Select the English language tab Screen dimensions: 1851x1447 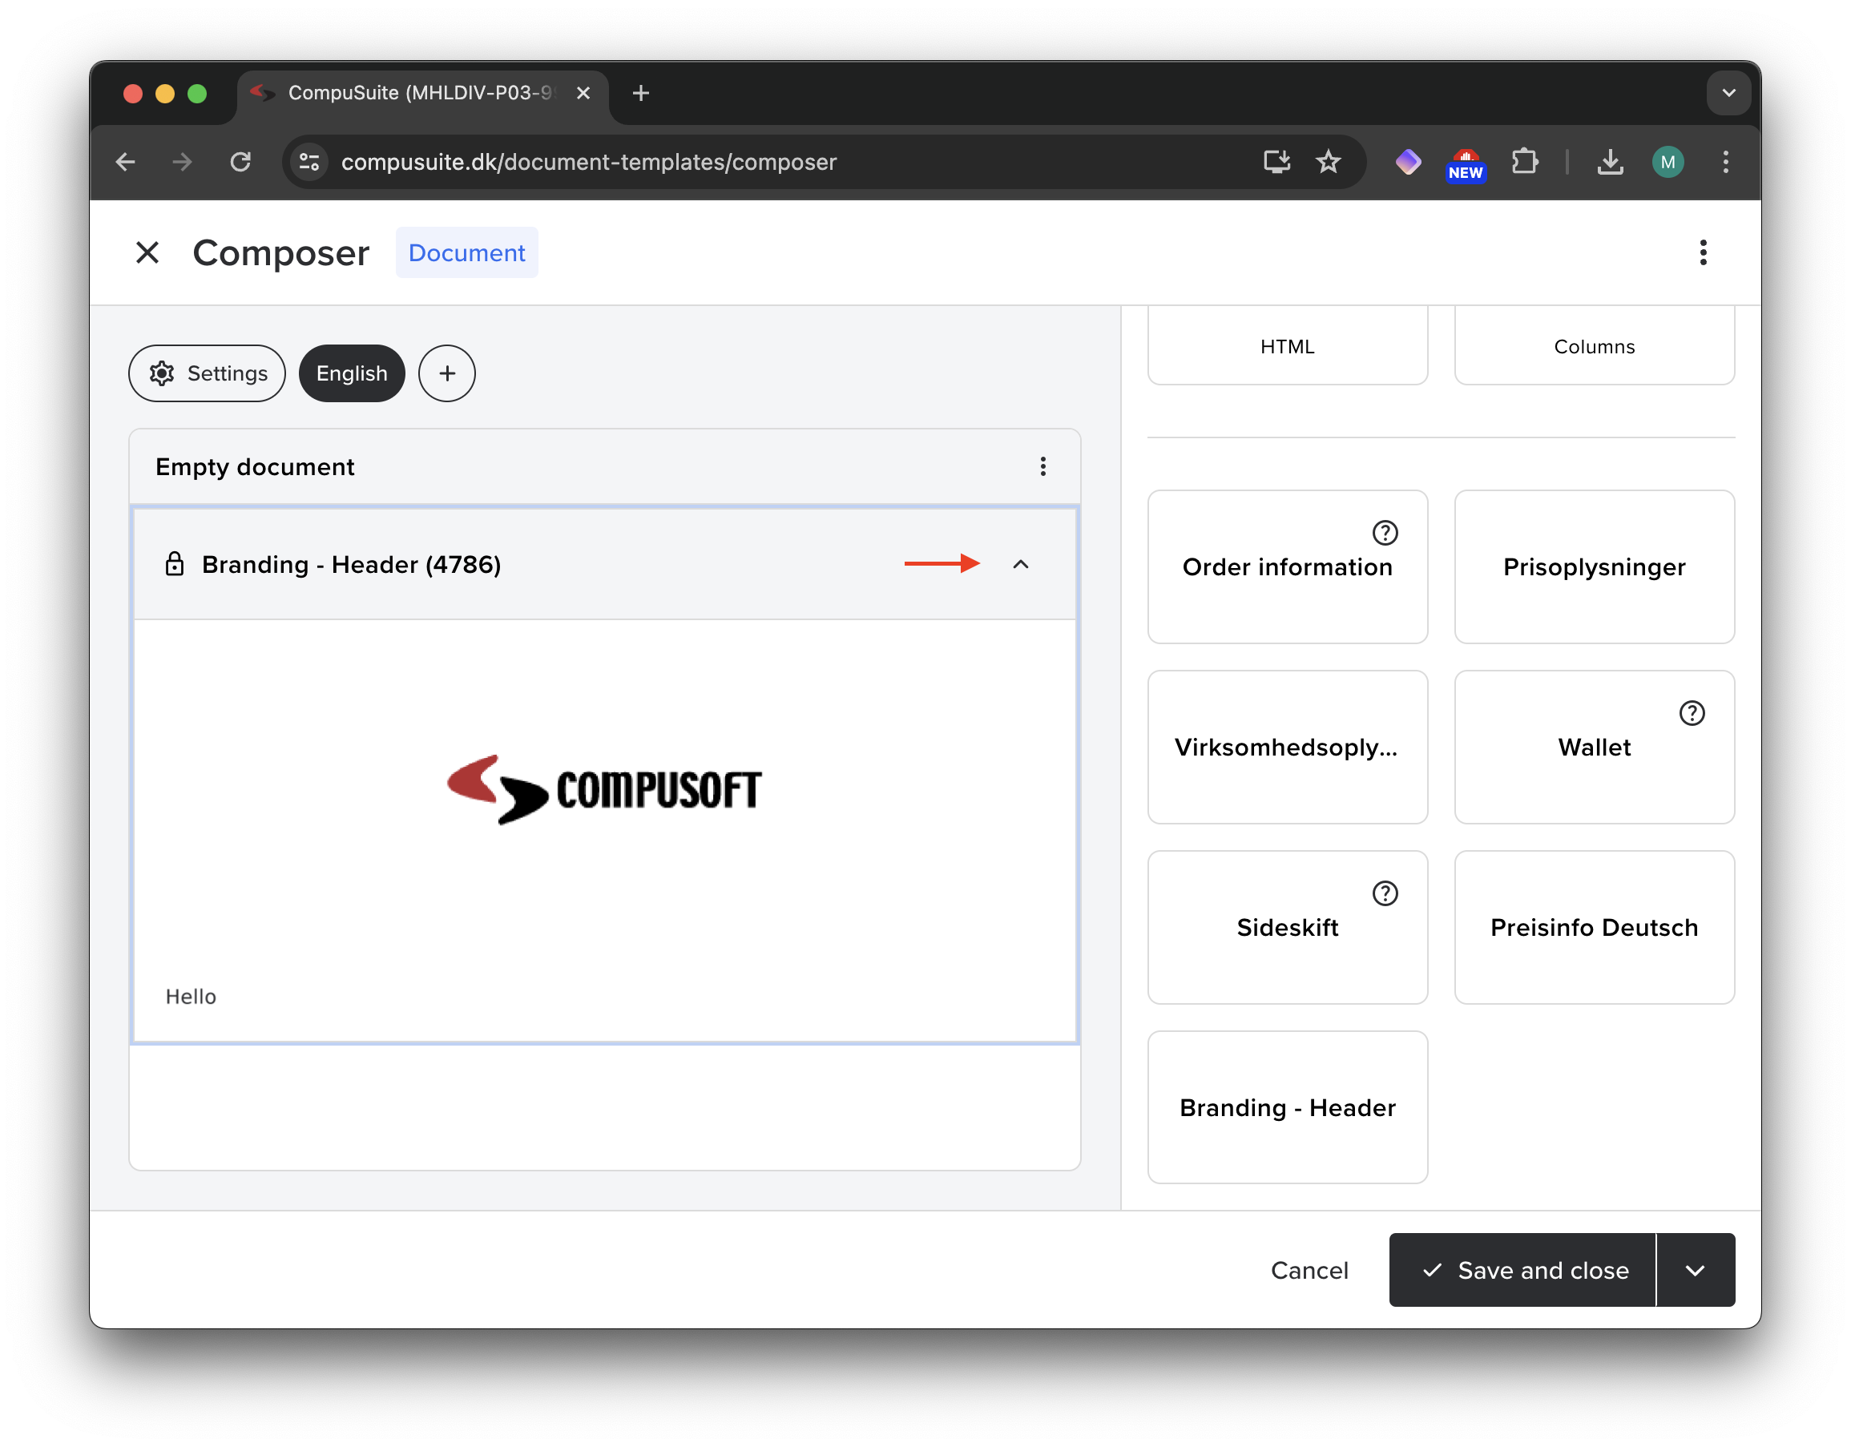click(x=352, y=374)
